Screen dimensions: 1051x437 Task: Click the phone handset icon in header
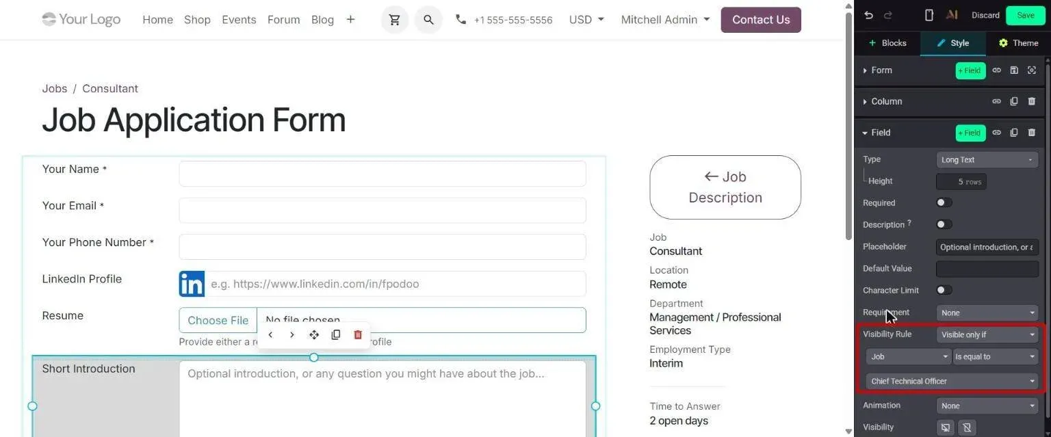click(x=461, y=20)
